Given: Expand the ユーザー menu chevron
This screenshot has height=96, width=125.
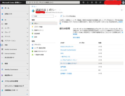Looking at the screenshot, I should click(27, 28).
